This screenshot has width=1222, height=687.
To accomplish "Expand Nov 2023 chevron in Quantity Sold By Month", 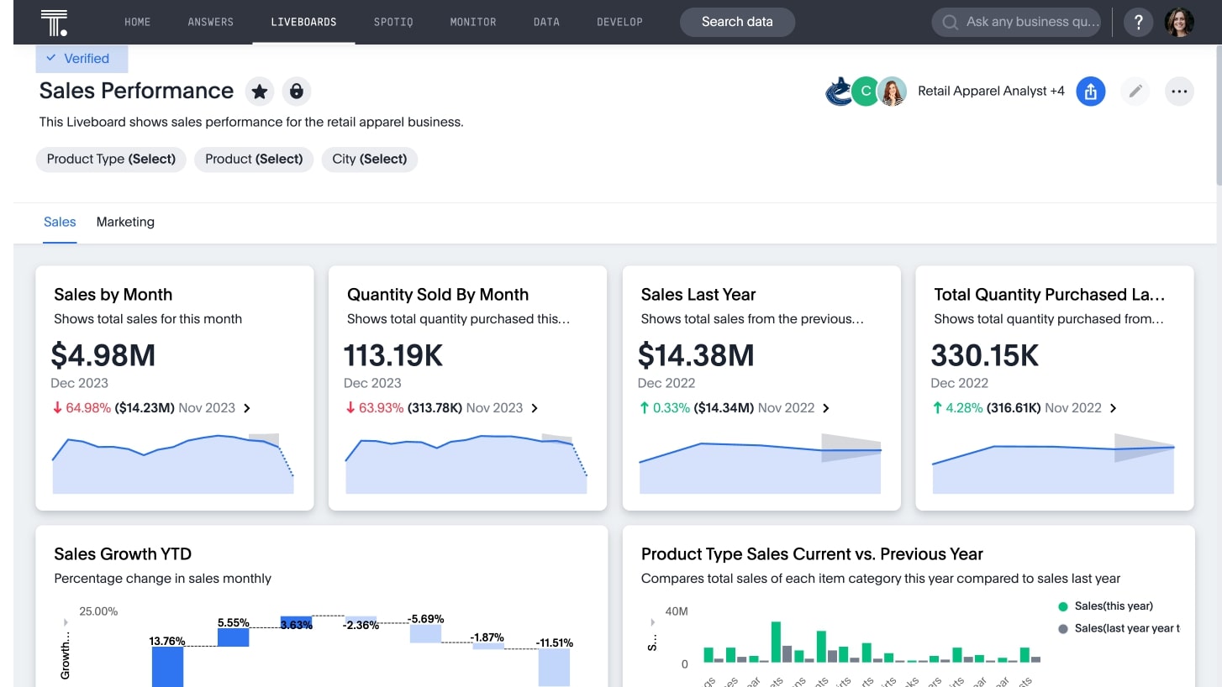I will (535, 408).
